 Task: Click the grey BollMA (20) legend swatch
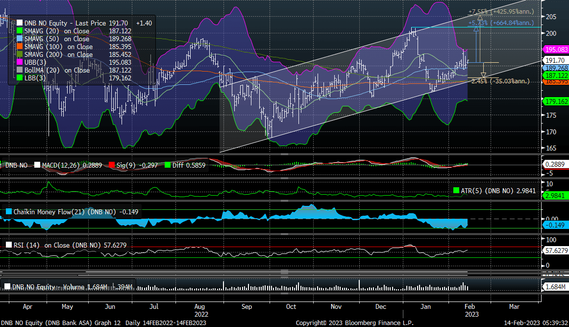20,71
